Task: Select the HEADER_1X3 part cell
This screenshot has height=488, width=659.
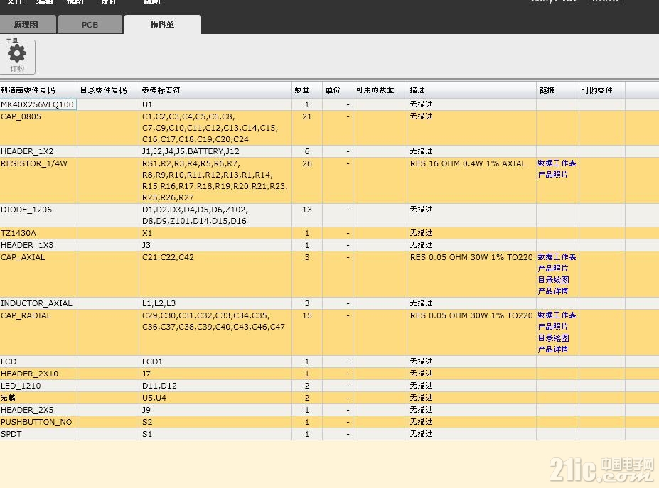Action: [38, 245]
